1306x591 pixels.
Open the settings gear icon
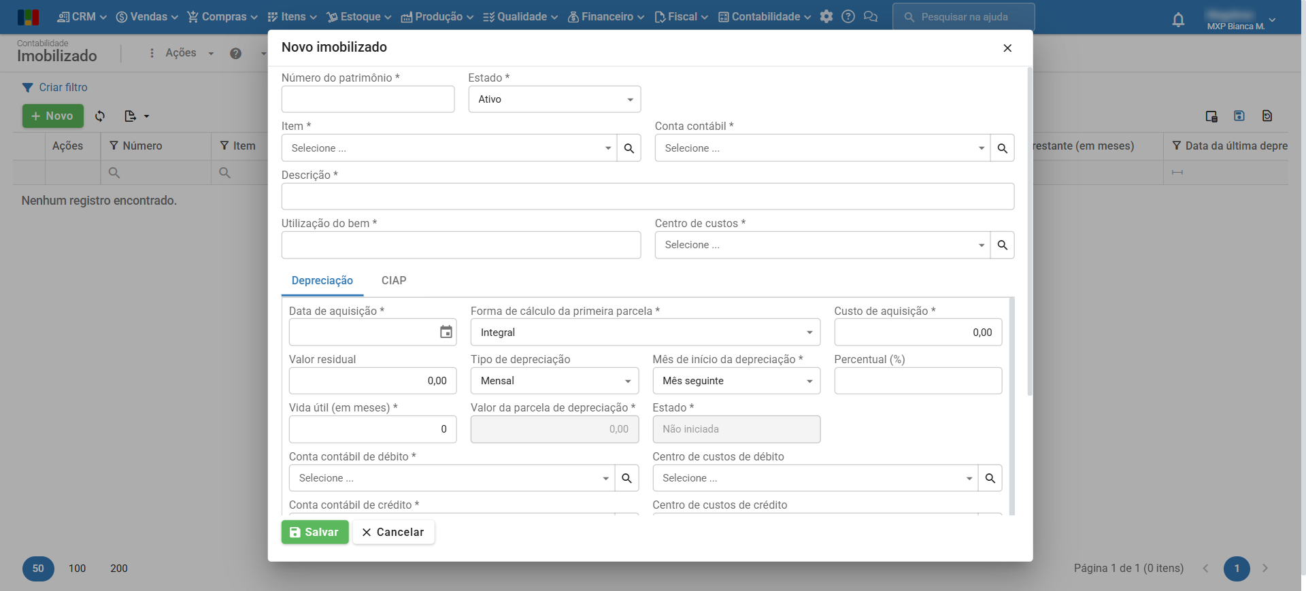[x=826, y=16]
